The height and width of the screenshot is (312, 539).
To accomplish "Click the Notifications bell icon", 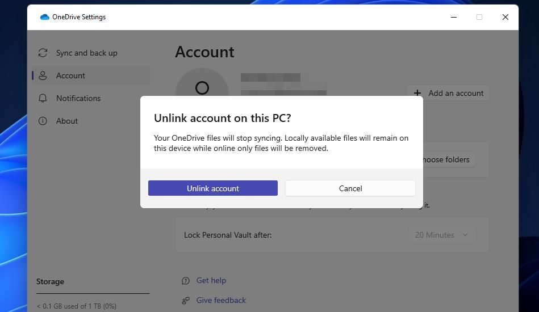I will 43,98.
